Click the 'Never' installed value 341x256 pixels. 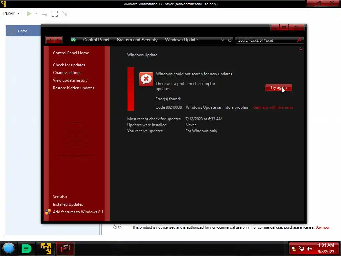190,125
